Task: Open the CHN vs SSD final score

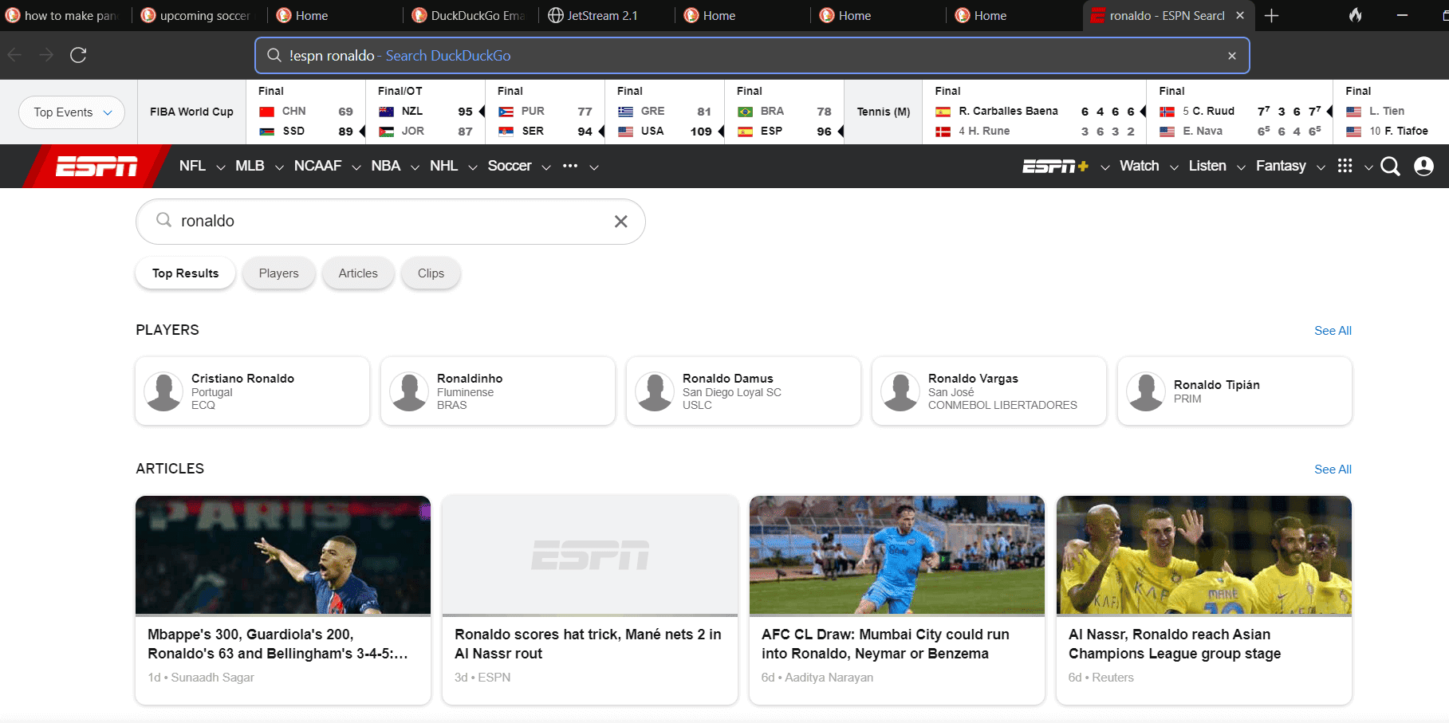Action: point(305,112)
